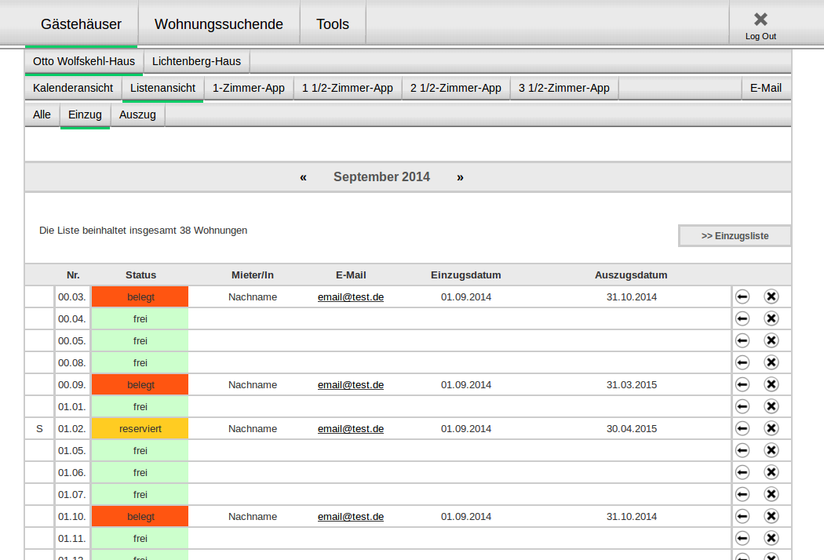824x560 pixels.
Task: Click left-arrow icon in row 00.03.
Action: [x=742, y=296]
